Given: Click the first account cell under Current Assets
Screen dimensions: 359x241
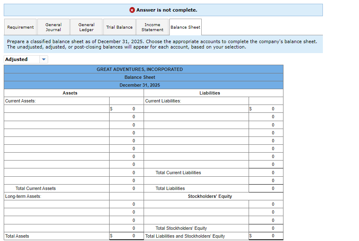Looking at the screenshot, I should (x=56, y=109).
